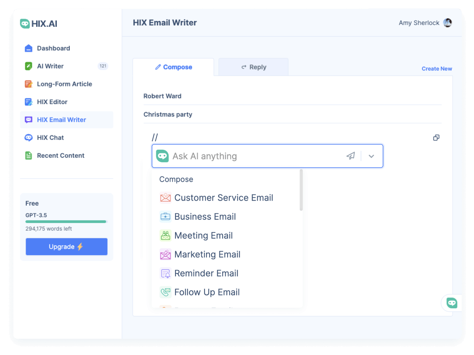Click the GPT-3.5 label
The width and height of the screenshot is (474, 355).
point(36,215)
